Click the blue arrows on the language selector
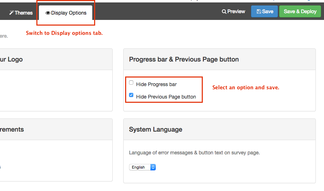 tap(153, 167)
